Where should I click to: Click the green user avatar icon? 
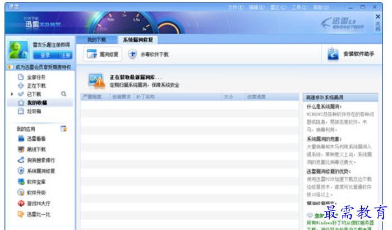click(19, 50)
